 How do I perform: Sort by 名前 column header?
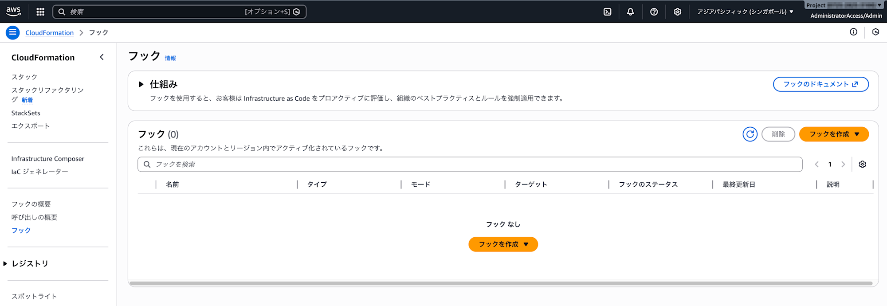point(173,184)
